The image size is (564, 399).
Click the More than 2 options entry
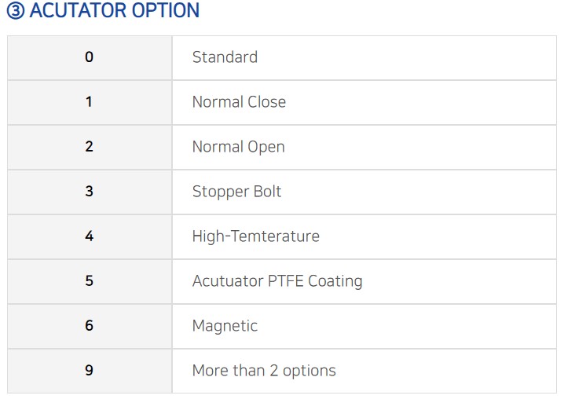[264, 371]
